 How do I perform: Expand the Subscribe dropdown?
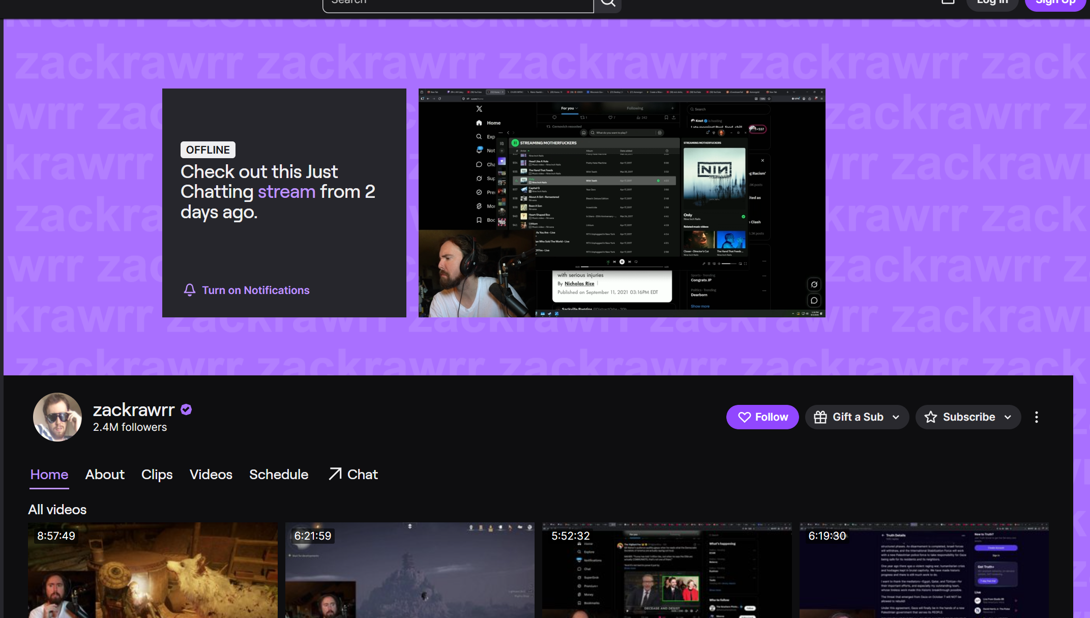(x=968, y=417)
